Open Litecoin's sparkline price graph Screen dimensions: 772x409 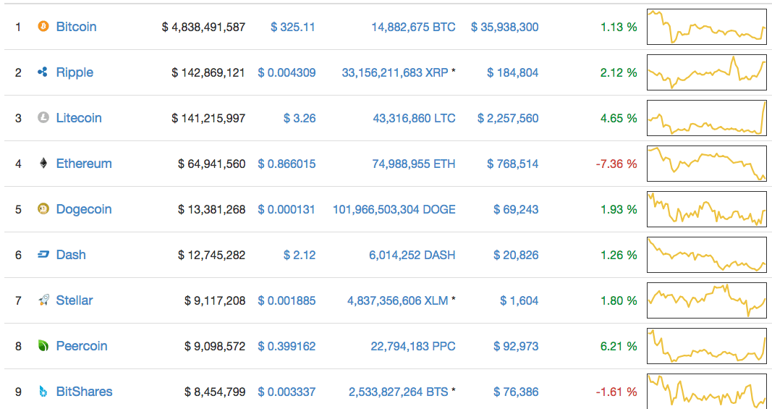coord(706,118)
